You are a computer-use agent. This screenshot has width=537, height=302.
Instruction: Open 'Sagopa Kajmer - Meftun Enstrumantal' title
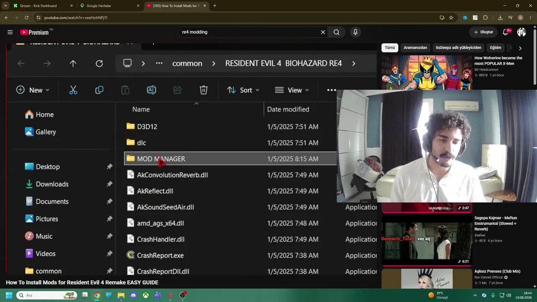click(x=496, y=224)
